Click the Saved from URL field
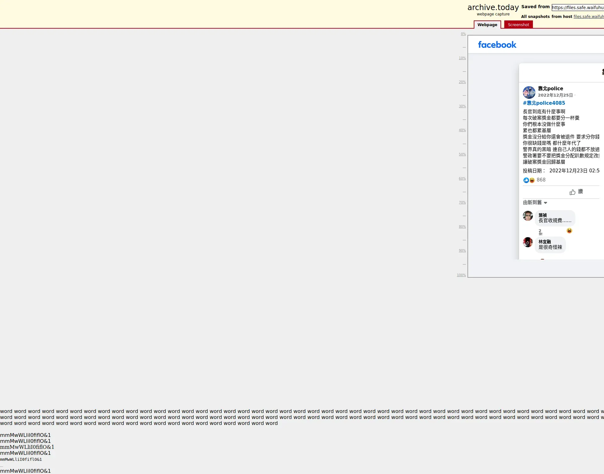Image resolution: width=604 pixels, height=474 pixels. tap(578, 8)
